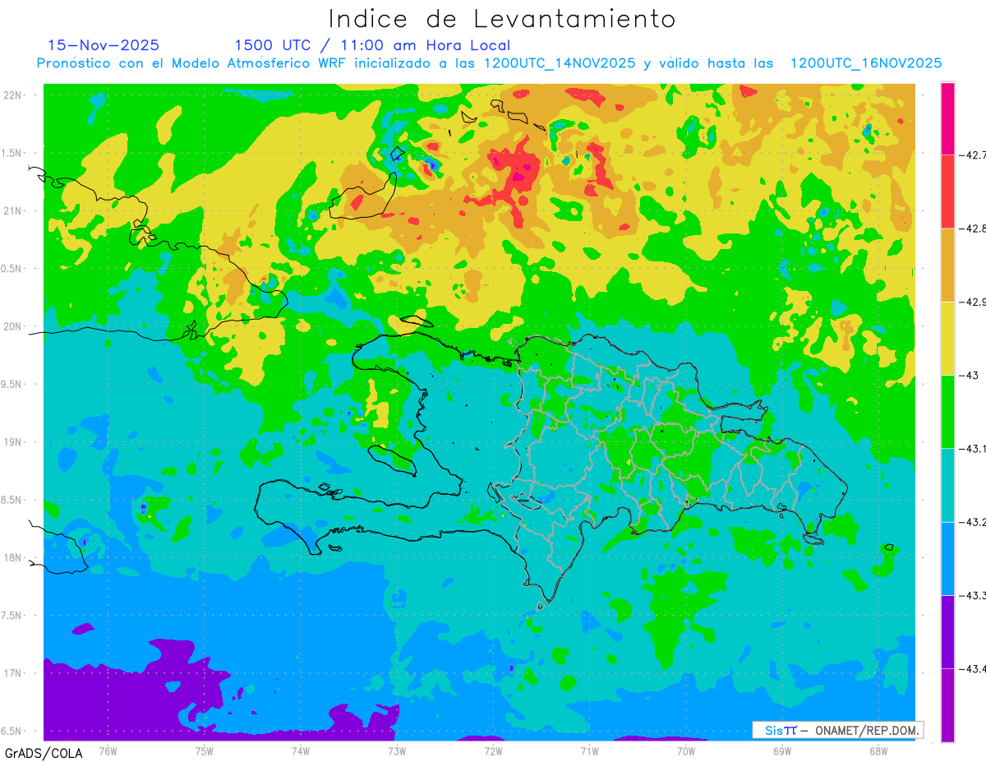
Task: Click the '17N' latitude label
Action: (x=13, y=673)
